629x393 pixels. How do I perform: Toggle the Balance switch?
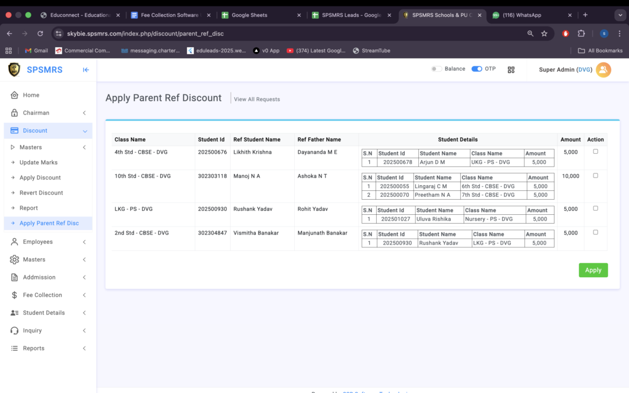tap(436, 69)
